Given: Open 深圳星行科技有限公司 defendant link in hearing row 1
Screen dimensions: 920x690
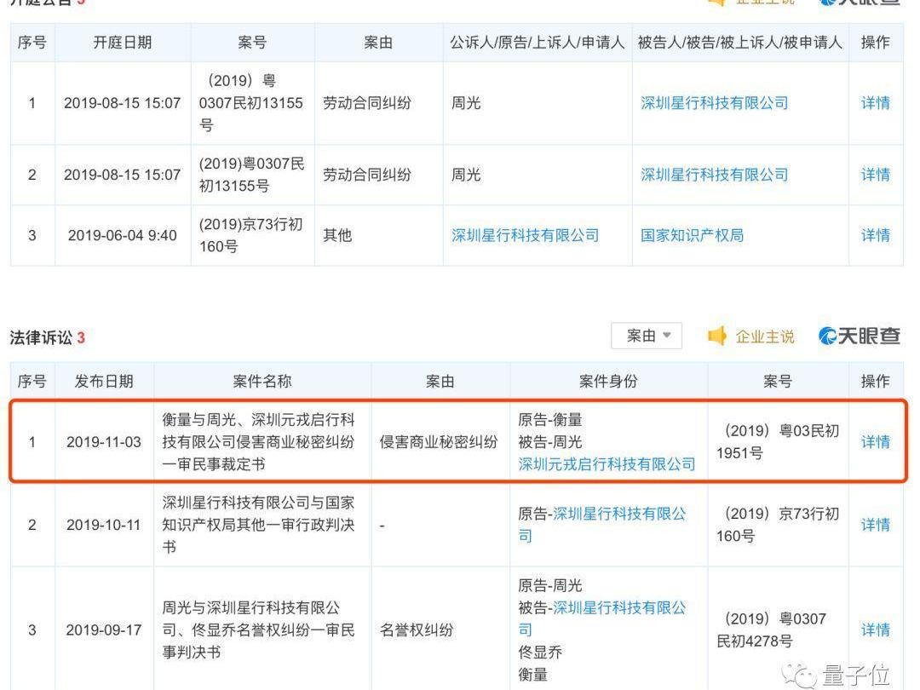Looking at the screenshot, I should pos(714,103).
